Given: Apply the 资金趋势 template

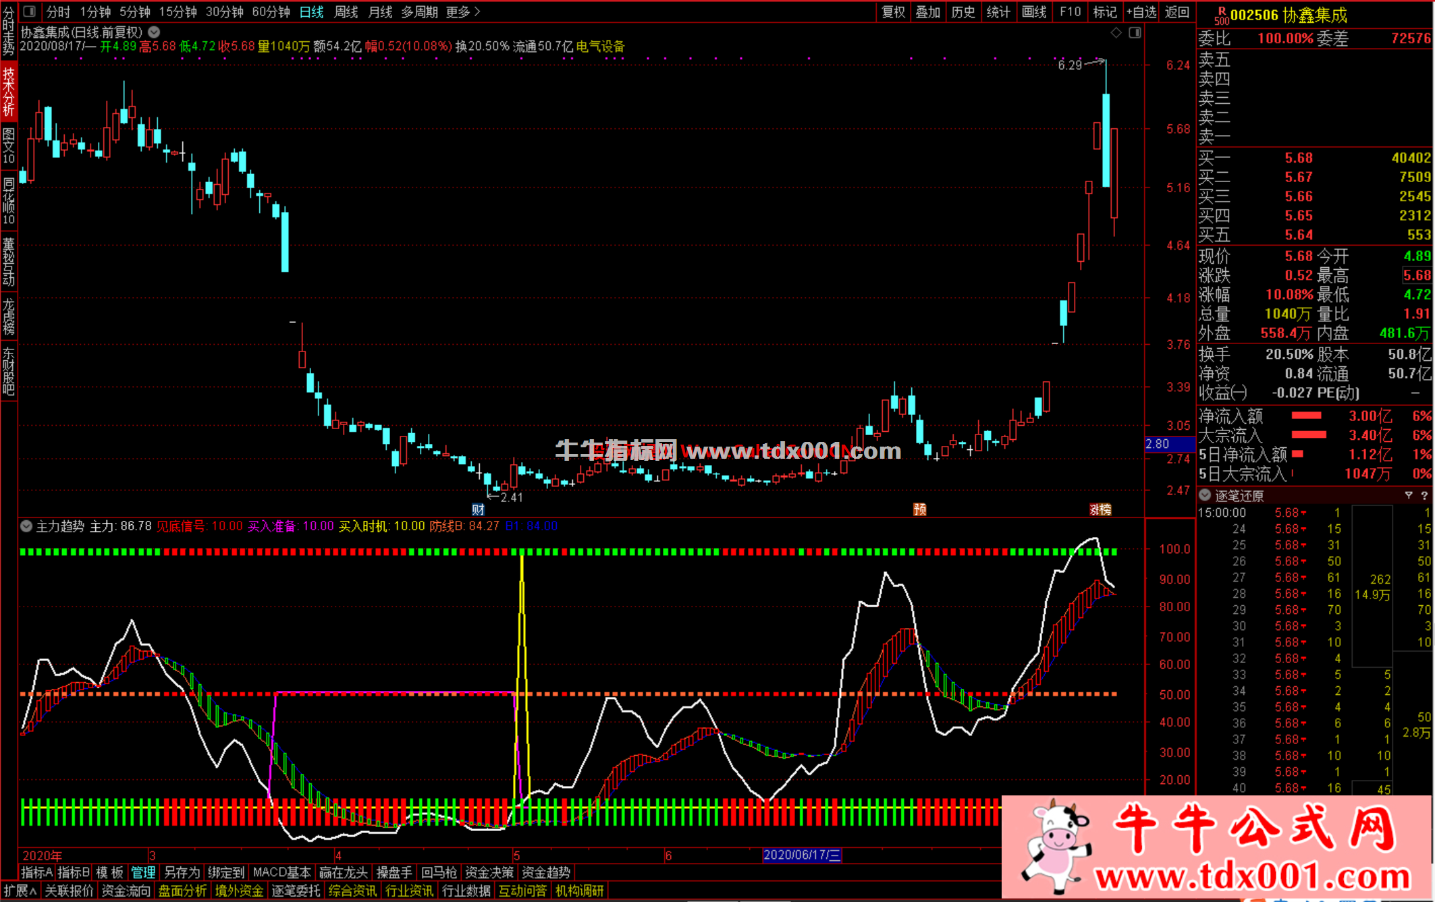Looking at the screenshot, I should [x=546, y=872].
